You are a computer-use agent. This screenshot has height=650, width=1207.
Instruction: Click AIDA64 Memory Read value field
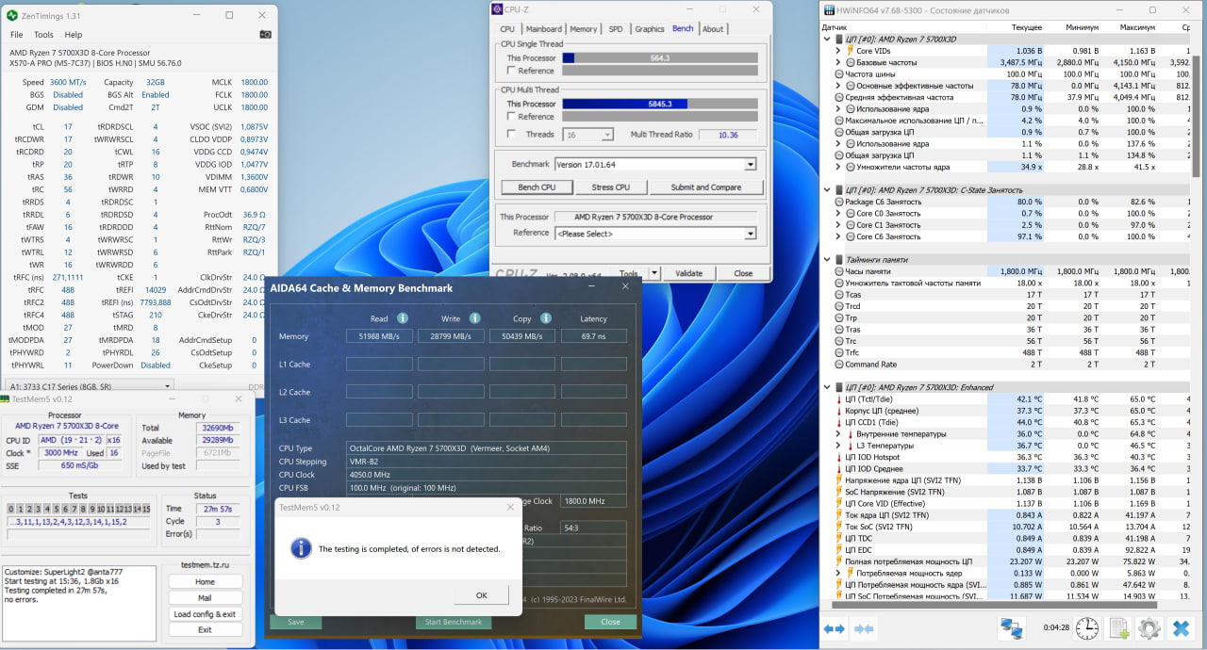coord(379,336)
